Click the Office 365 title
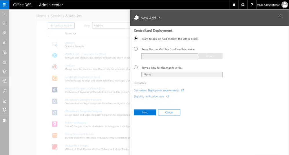 [22, 5]
